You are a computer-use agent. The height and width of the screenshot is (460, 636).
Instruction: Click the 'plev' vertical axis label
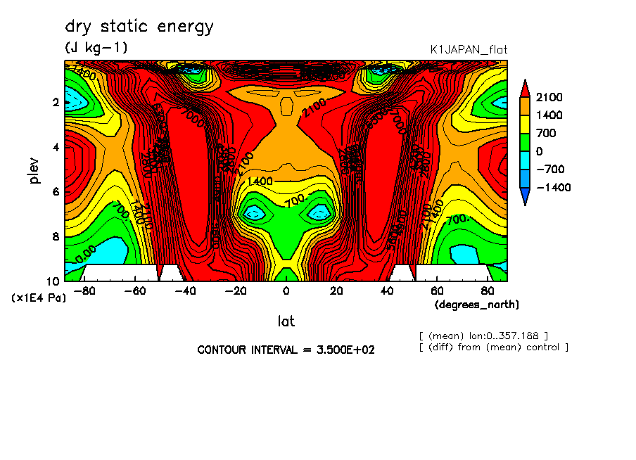tap(34, 171)
